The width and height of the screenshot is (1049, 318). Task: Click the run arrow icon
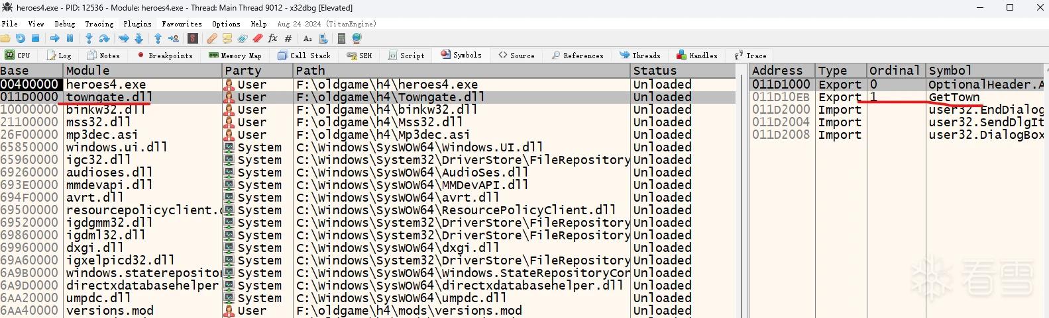pos(55,38)
